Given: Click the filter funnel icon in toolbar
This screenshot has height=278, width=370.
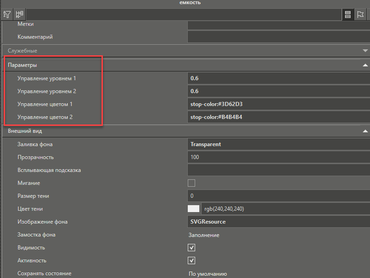Looking at the screenshot, I should [x=7, y=14].
